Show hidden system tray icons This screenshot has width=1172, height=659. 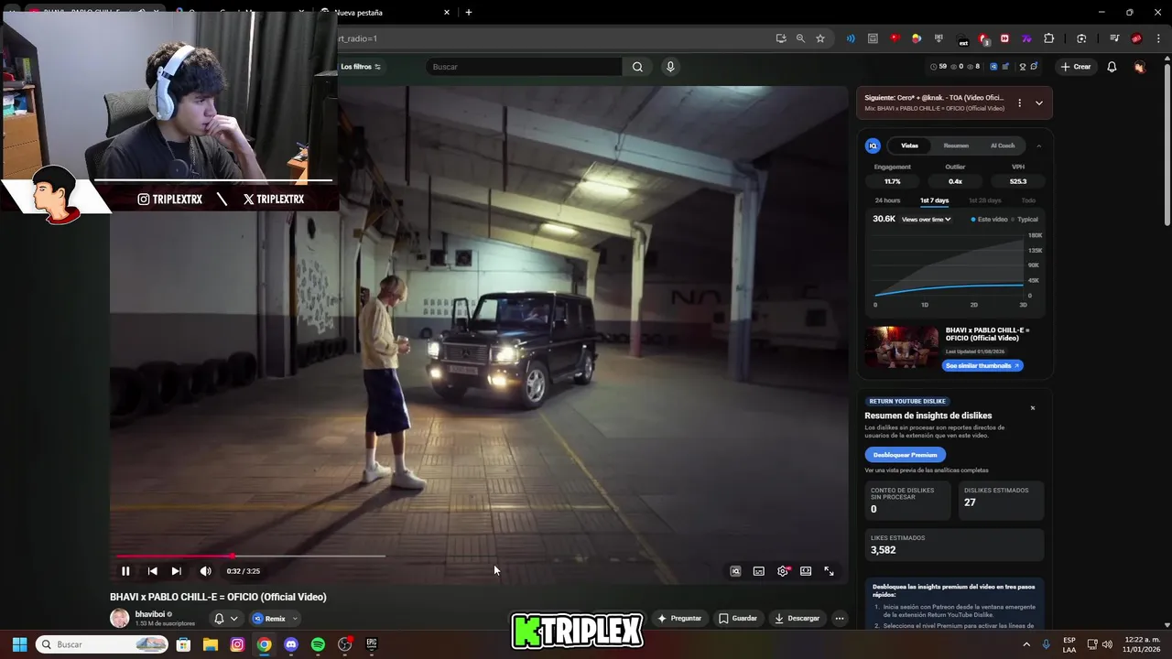(1026, 644)
